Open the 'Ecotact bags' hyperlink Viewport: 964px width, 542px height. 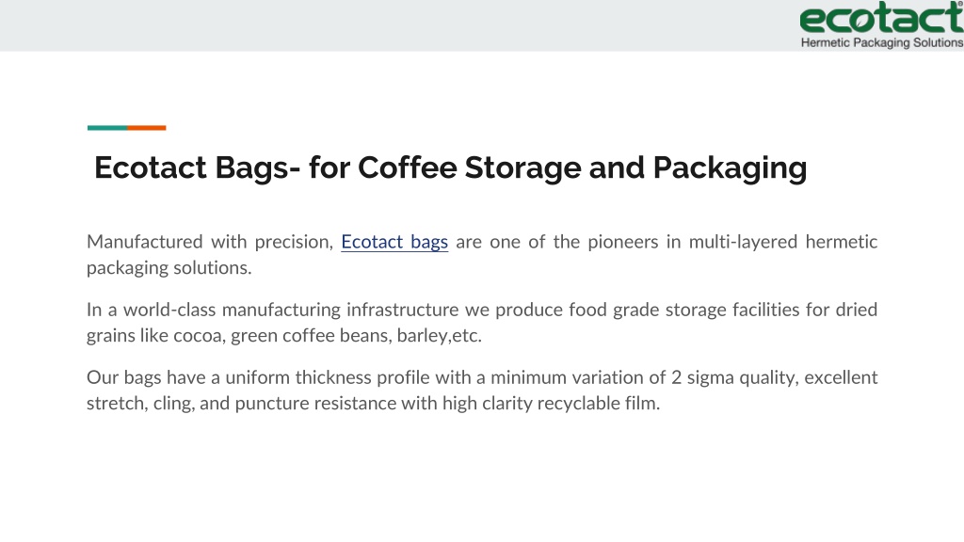tap(394, 242)
